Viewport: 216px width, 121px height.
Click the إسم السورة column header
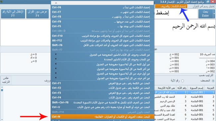(x=196, y=88)
